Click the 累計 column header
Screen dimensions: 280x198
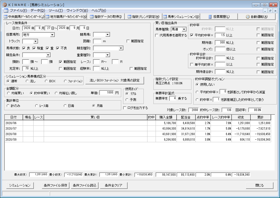[261, 117]
